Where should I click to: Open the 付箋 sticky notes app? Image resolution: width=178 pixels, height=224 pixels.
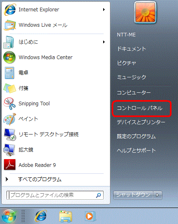click(54, 88)
